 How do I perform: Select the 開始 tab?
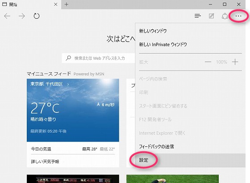pyautogui.click(x=31, y=4)
